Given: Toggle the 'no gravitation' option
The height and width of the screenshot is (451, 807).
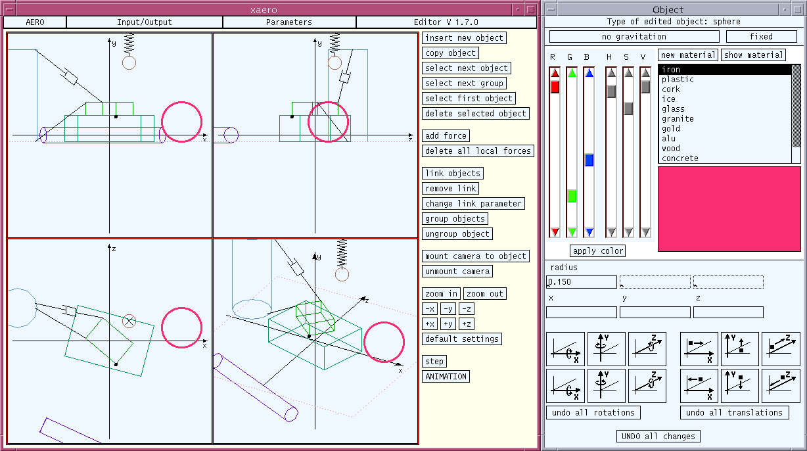Looking at the screenshot, I should 634,37.
